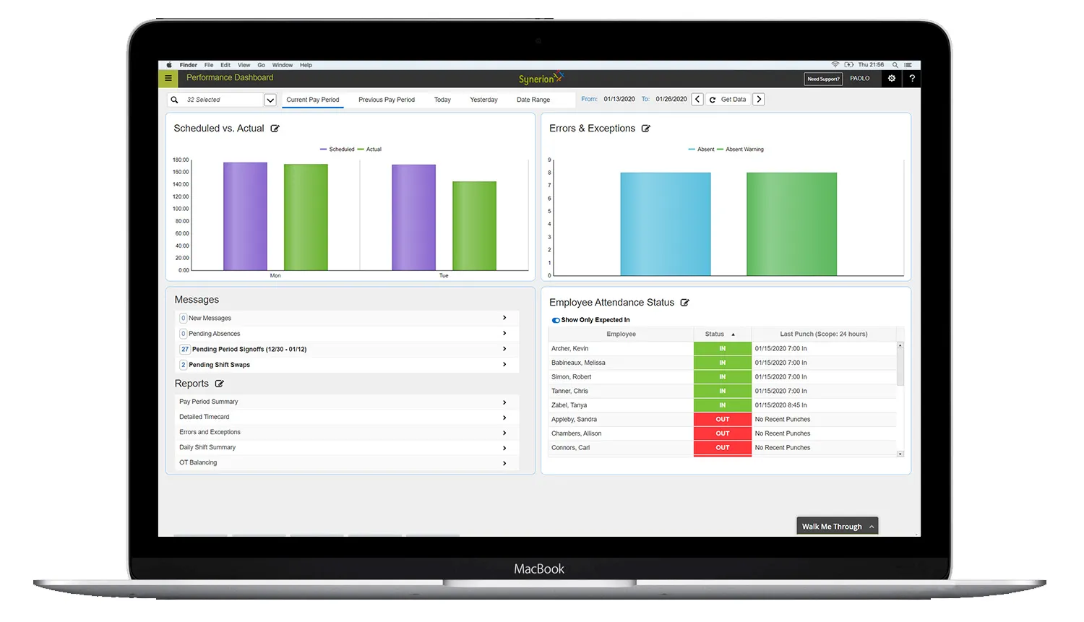Click the help question mark icon
Viewport: 1084px width, 622px height.
pyautogui.click(x=912, y=78)
